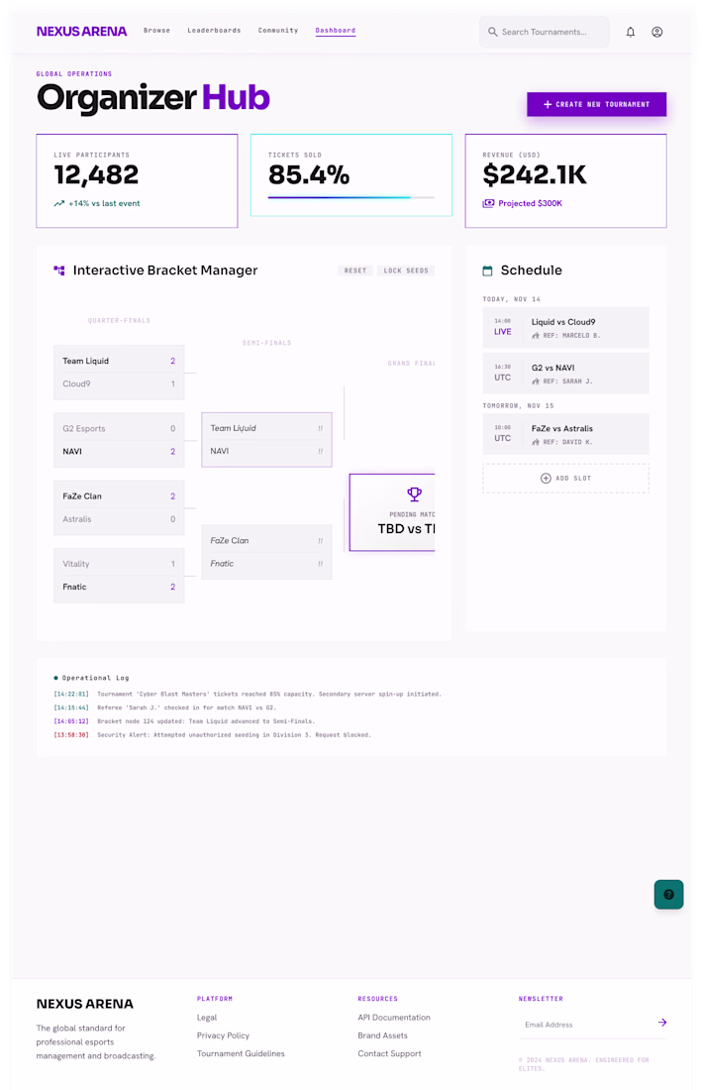Select Fnatic in the quarter-finals

(x=119, y=587)
